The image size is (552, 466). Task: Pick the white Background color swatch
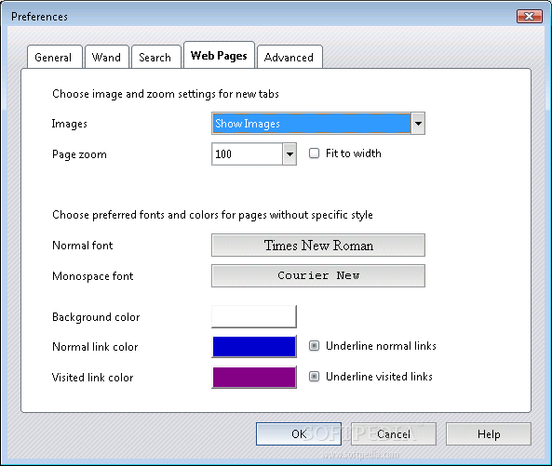pyautogui.click(x=254, y=316)
